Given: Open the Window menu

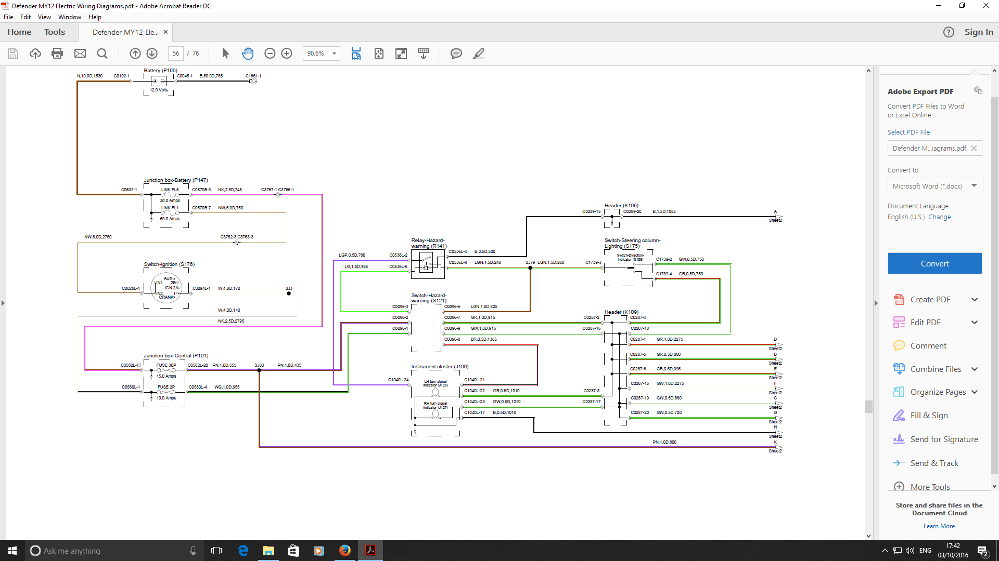Looking at the screenshot, I should click(x=70, y=17).
